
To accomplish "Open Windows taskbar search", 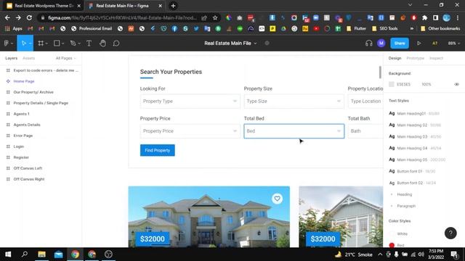I will click(25, 254).
